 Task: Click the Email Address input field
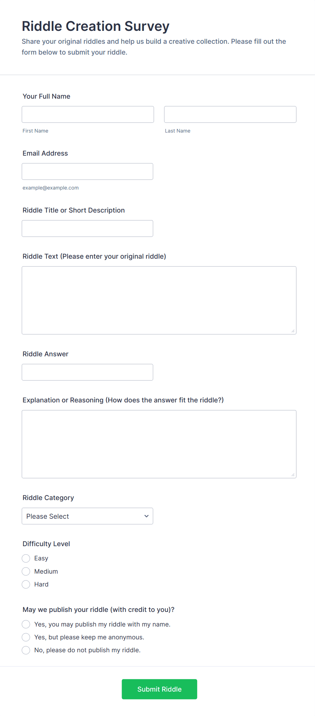click(x=87, y=171)
